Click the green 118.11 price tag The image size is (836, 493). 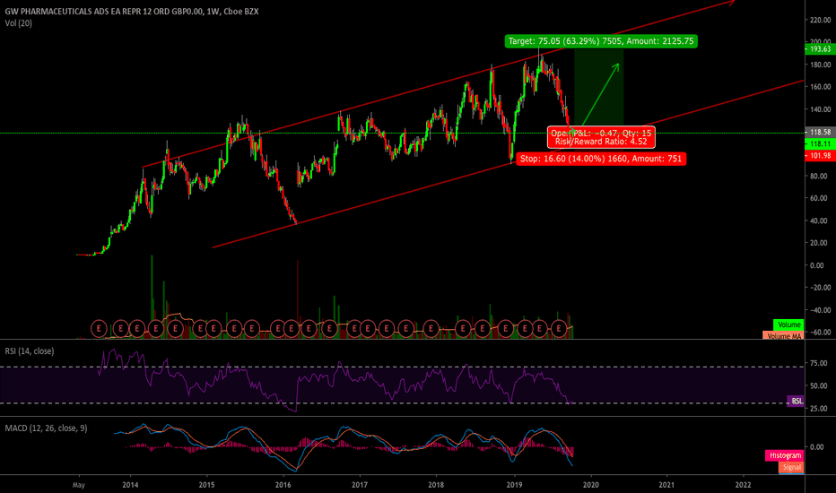tap(820, 144)
